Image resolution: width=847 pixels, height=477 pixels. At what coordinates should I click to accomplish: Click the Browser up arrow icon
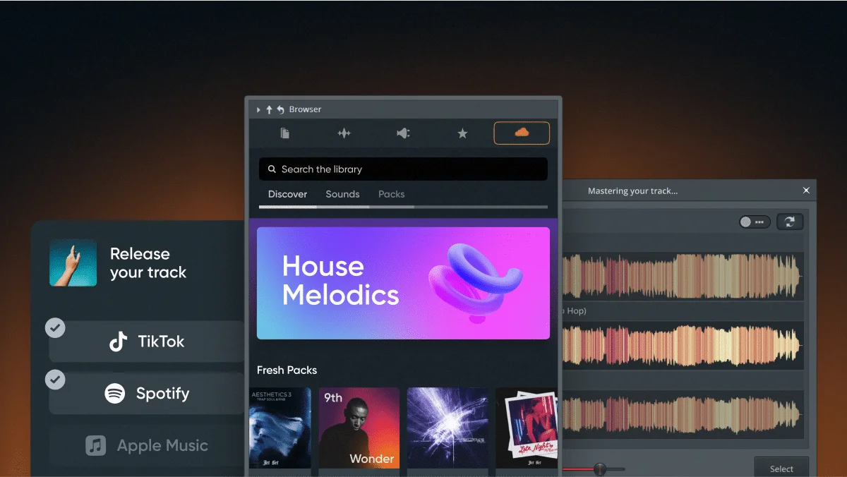(269, 109)
